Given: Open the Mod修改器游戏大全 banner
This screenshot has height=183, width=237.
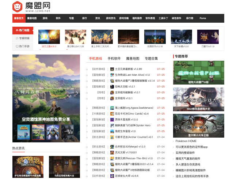Looking at the screenshot, I should click(x=199, y=100).
